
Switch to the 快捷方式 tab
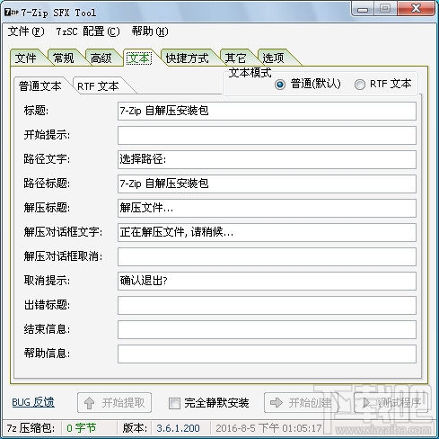click(187, 58)
